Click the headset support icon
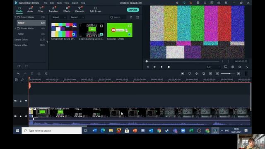 point(184,3)
